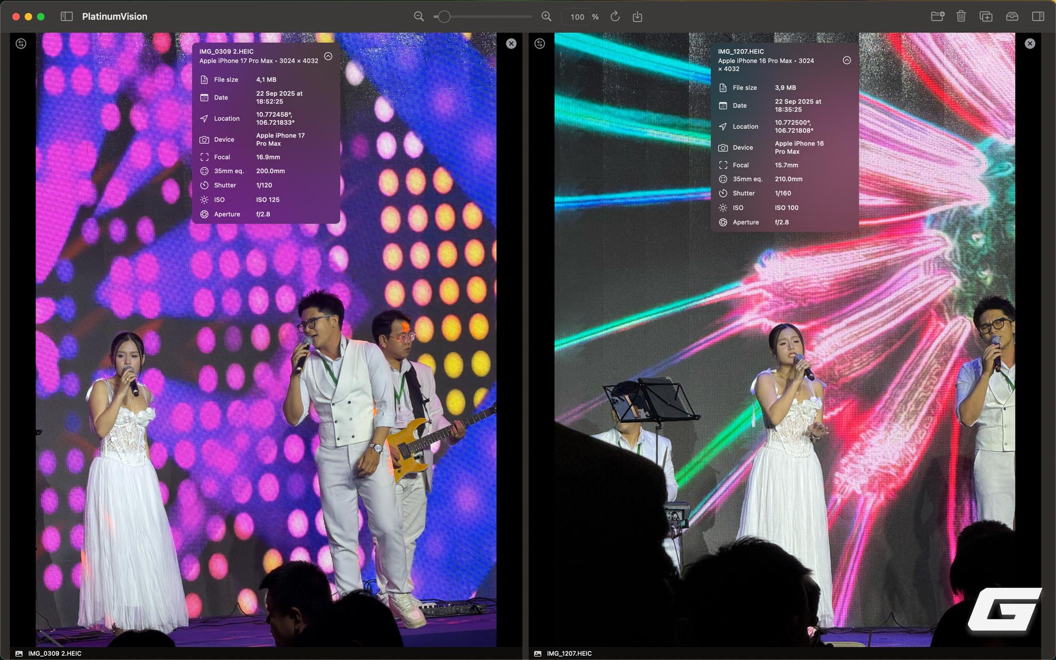Click swap icon on right image pane
This screenshot has width=1056, height=660.
540,44
